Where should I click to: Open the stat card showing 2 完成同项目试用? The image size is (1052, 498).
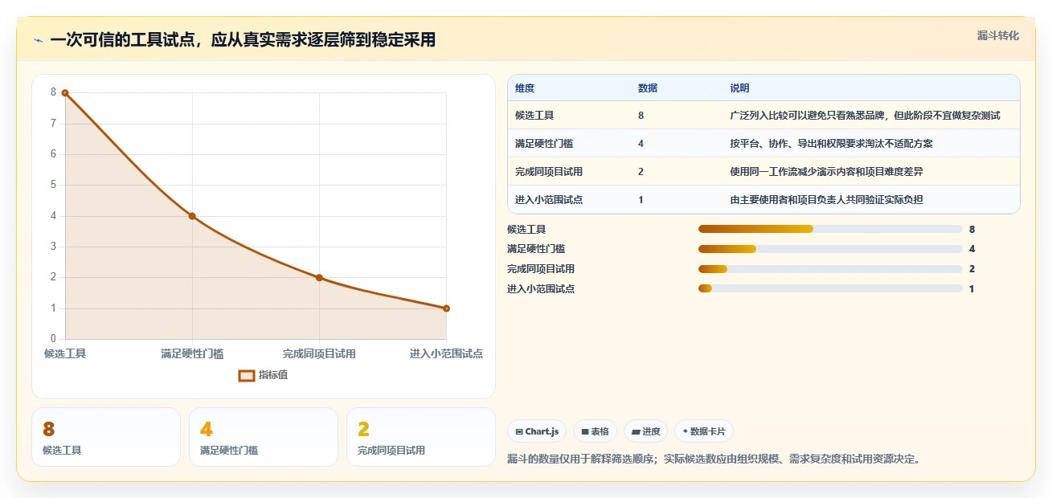421,437
